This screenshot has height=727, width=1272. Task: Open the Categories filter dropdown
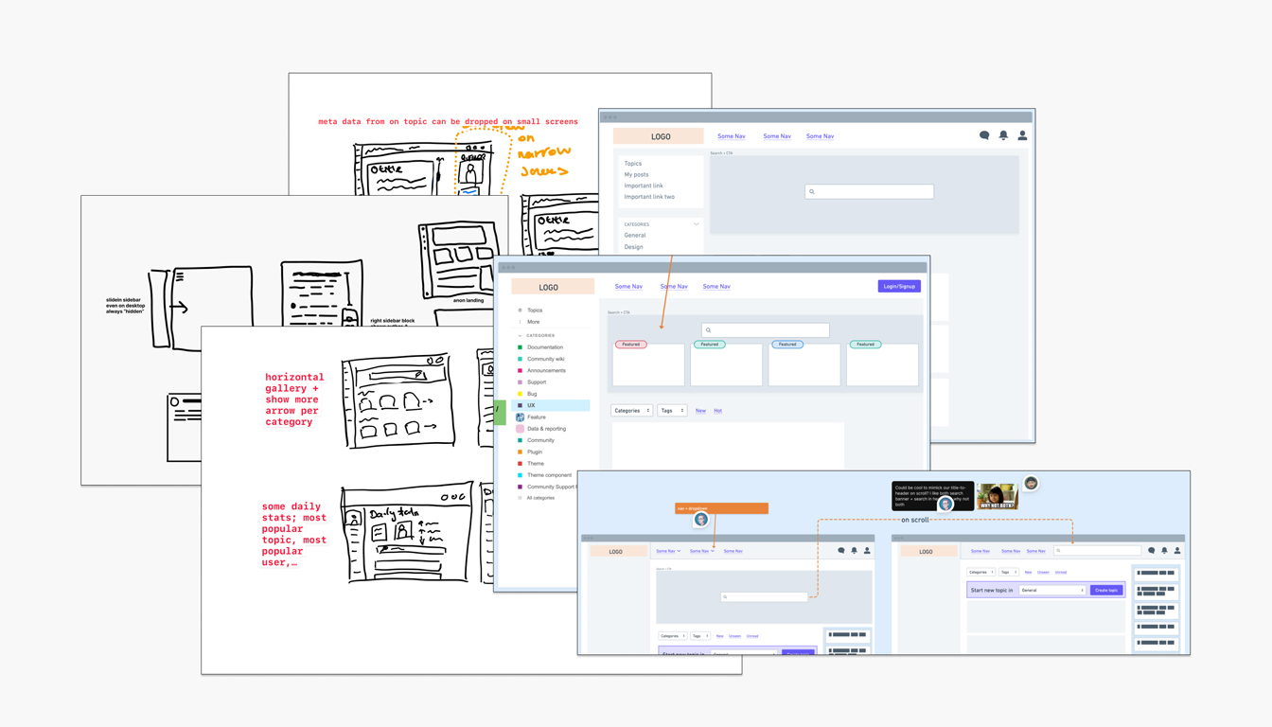pyautogui.click(x=630, y=411)
